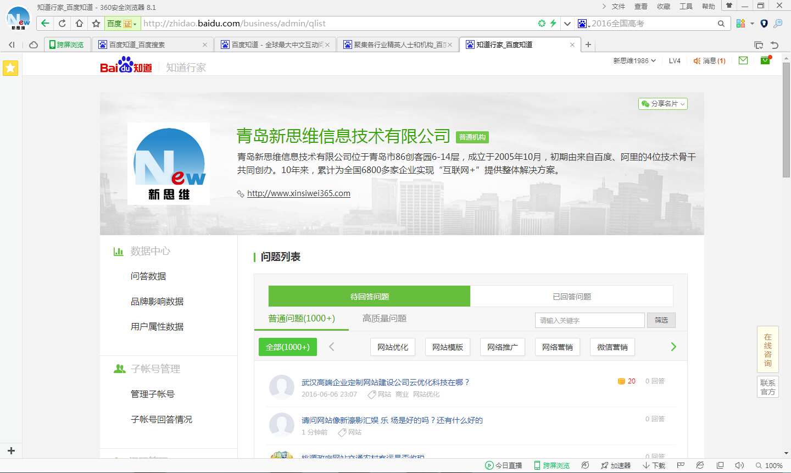Screen dimensions: 791x473
Task: Bookmark this page with the star icon
Action: pos(96,23)
